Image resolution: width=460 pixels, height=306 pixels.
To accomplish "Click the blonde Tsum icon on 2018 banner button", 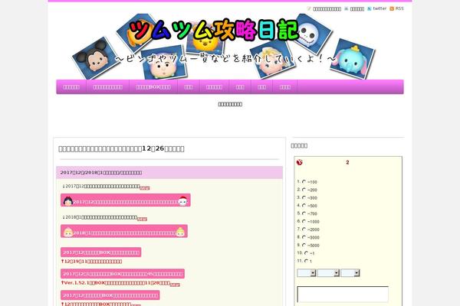I will [67, 232].
